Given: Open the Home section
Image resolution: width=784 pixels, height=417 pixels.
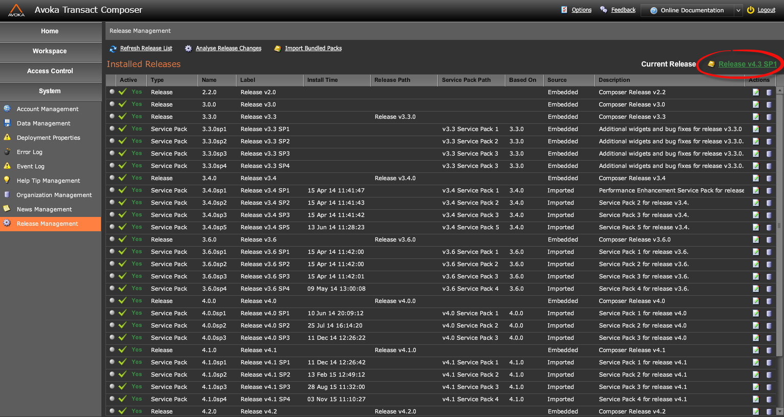Looking at the screenshot, I should tap(50, 31).
